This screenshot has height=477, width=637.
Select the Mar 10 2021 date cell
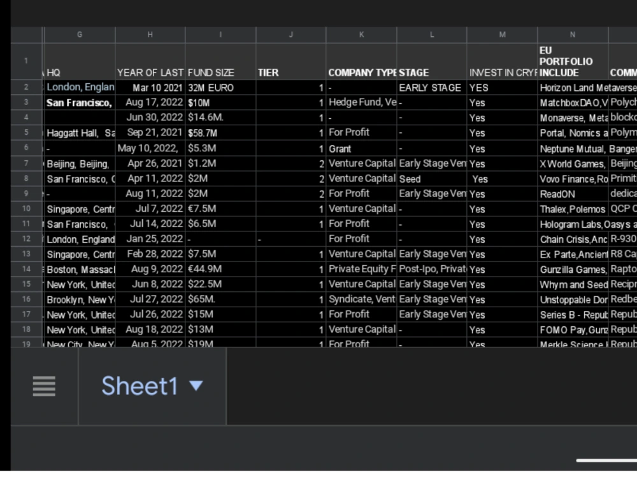(150, 88)
